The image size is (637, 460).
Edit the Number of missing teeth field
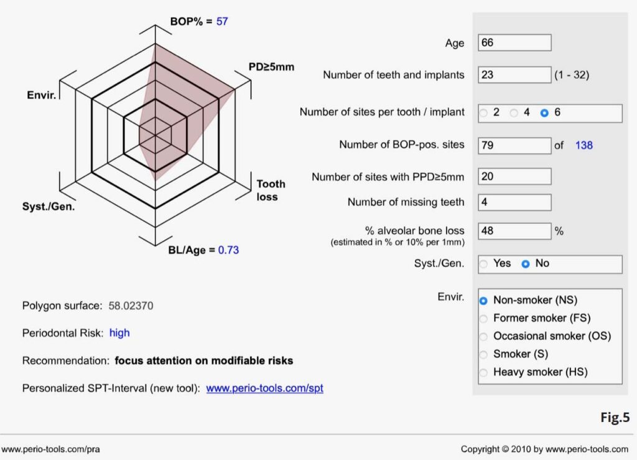click(514, 202)
